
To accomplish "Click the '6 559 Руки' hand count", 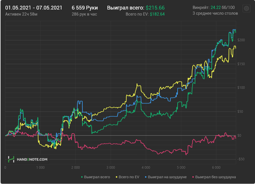I will tap(85, 8).
